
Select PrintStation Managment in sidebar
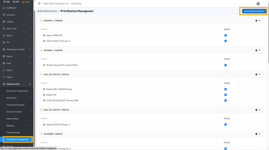17,139
